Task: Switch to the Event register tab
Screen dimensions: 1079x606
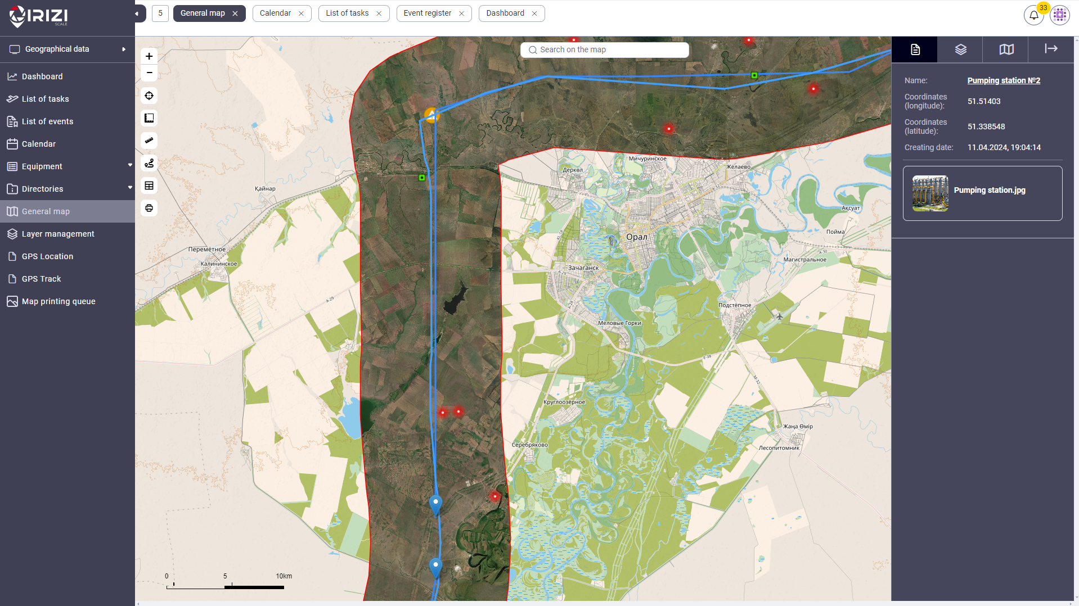Action: [x=427, y=13]
